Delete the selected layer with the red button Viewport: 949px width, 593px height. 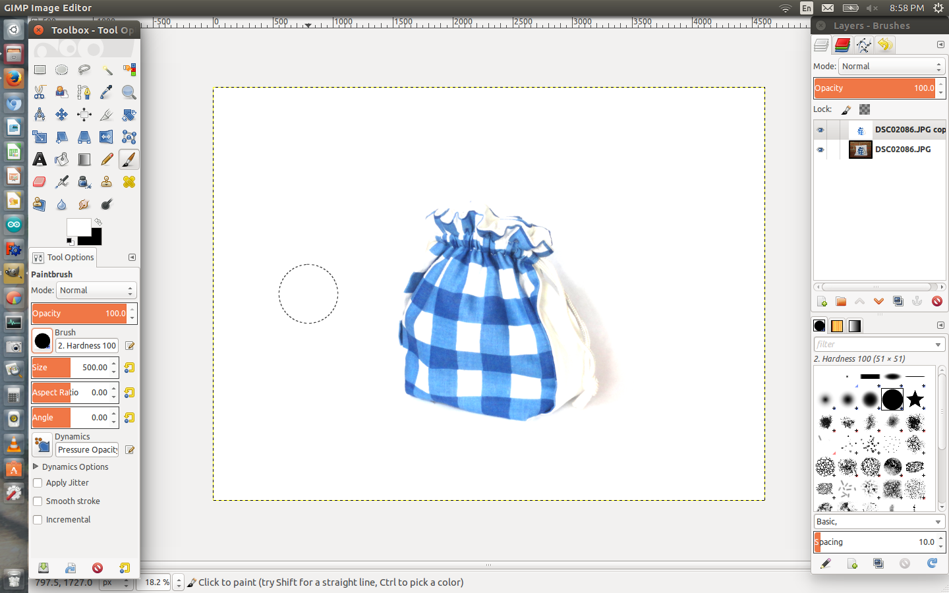pyautogui.click(x=936, y=301)
